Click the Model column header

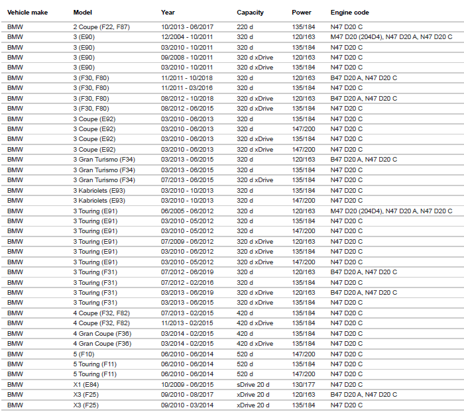pos(82,13)
